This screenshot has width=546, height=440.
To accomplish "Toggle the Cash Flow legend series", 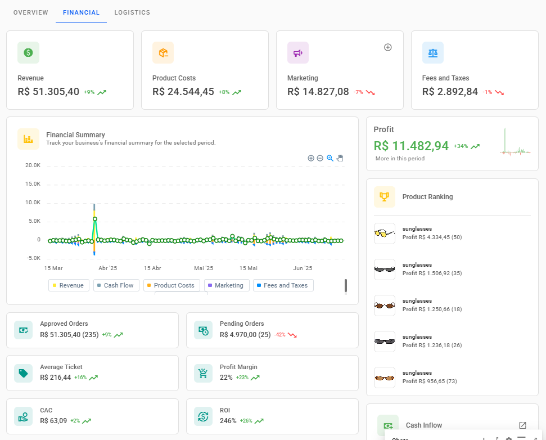I will (115, 285).
